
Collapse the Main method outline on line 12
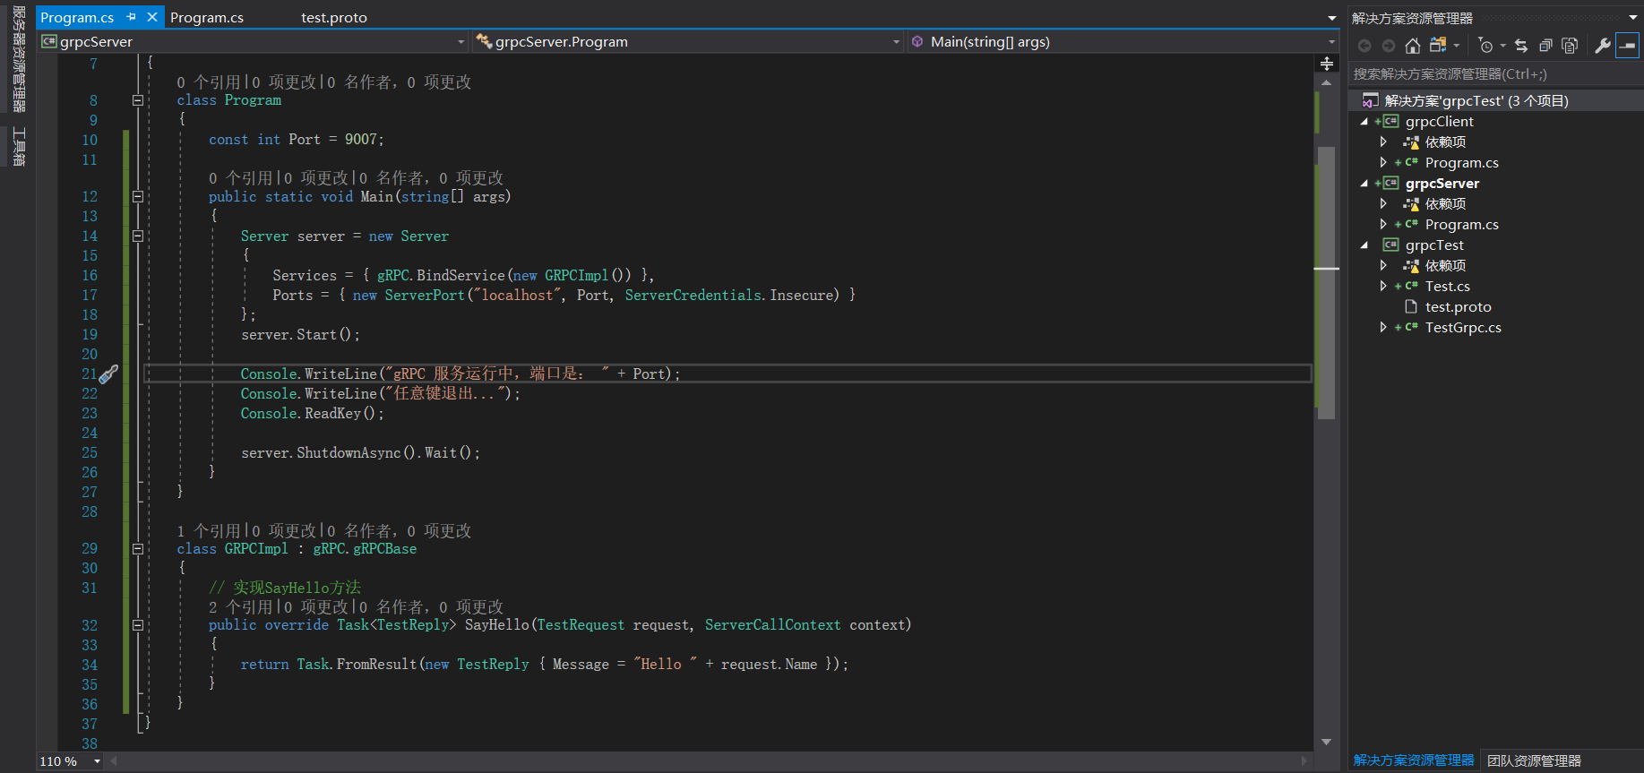pyautogui.click(x=138, y=196)
